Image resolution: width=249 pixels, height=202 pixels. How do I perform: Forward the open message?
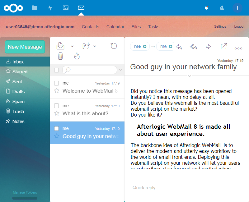[x=209, y=47]
